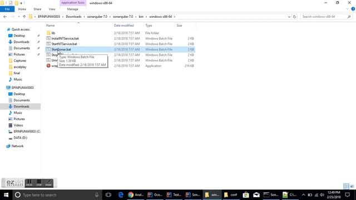
Task: Click the ezvid recorder PAUSE button
Action: [x=29, y=183]
